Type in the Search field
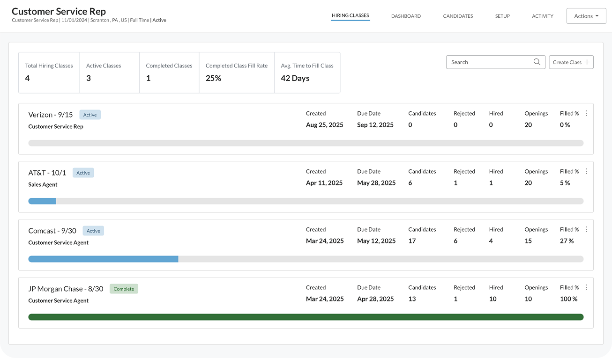This screenshot has width=612, height=358. [x=490, y=62]
